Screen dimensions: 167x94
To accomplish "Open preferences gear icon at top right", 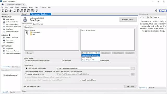I will point(156,10).
